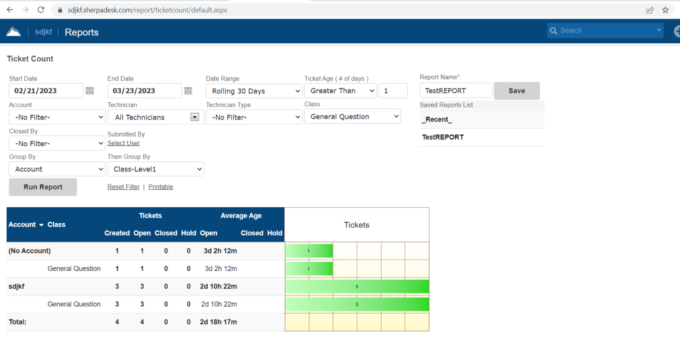Image resolution: width=680 pixels, height=356 pixels.
Task: Go back using browser back arrow
Action: [9, 9]
